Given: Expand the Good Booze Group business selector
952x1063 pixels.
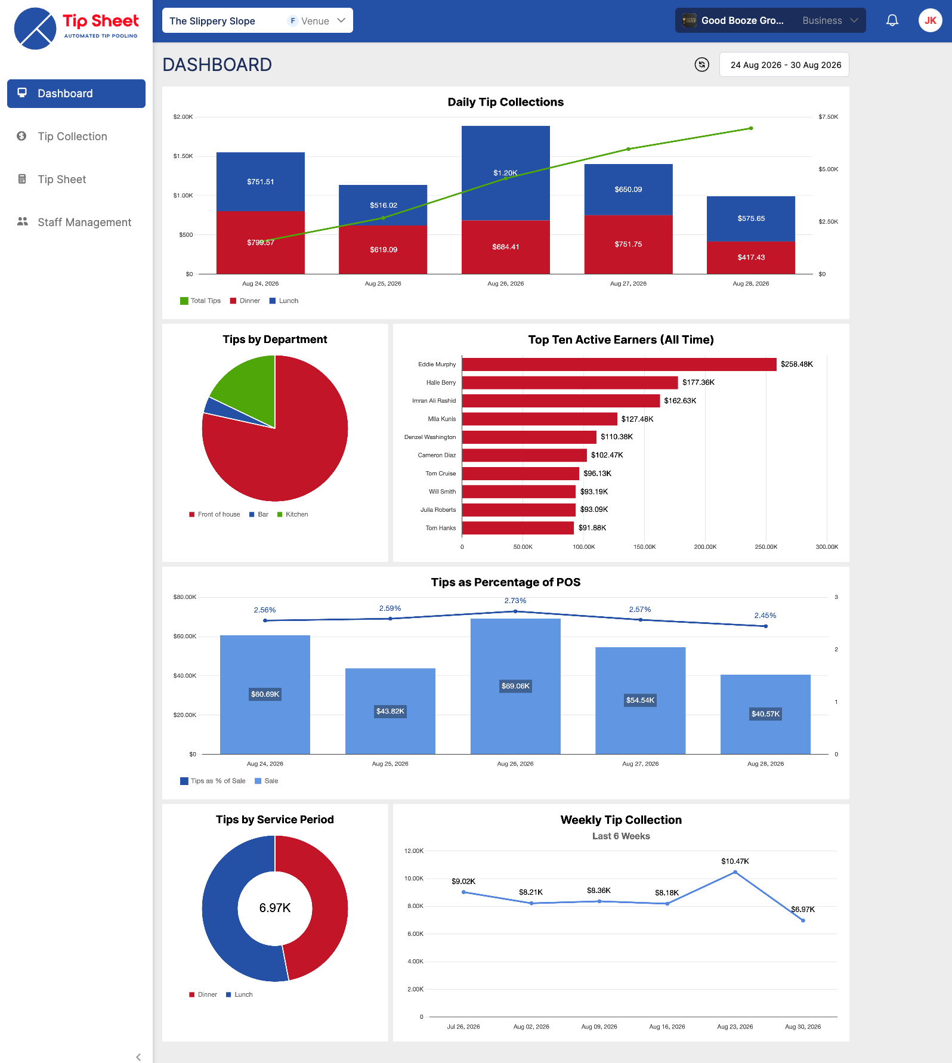Looking at the screenshot, I should coord(771,20).
